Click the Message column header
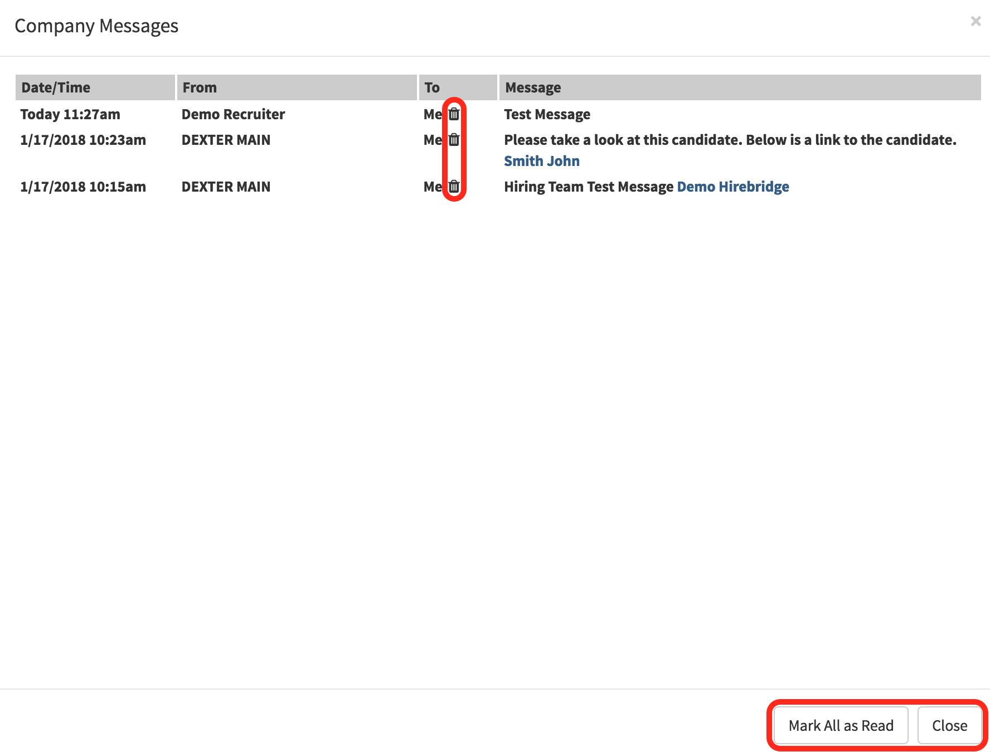The image size is (990, 752). (x=533, y=87)
